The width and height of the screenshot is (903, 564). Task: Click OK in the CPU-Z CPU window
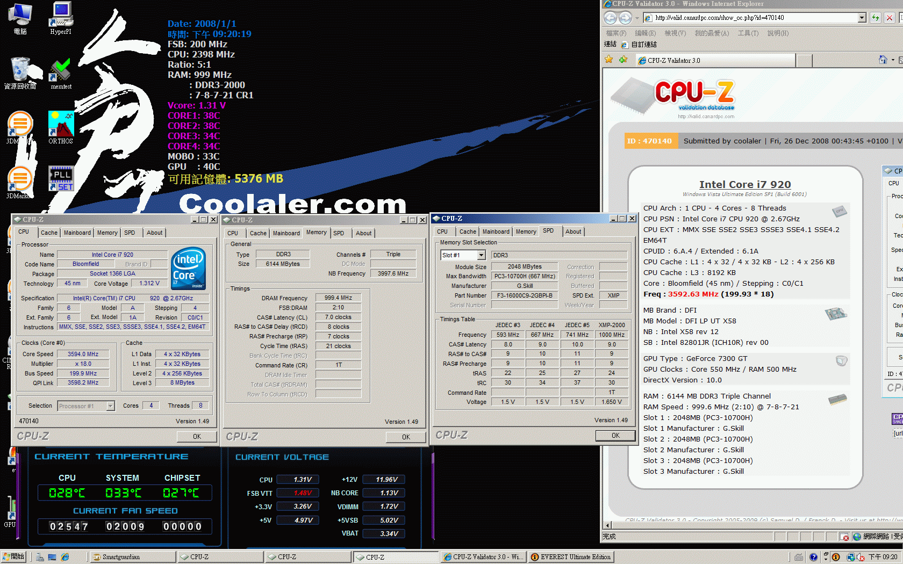(x=197, y=436)
